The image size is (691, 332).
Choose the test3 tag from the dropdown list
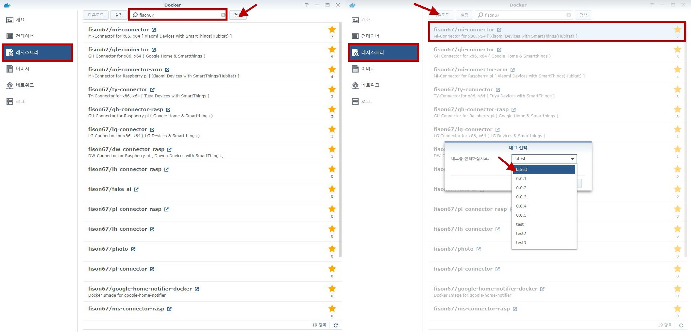coord(544,243)
